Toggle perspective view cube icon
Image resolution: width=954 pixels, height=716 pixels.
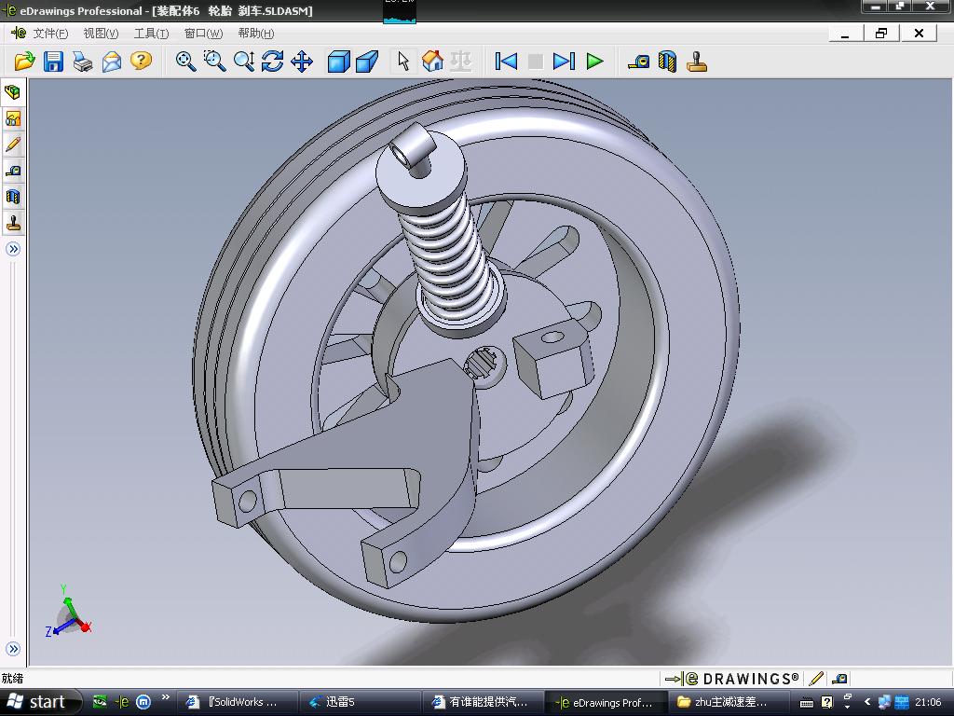click(x=367, y=62)
